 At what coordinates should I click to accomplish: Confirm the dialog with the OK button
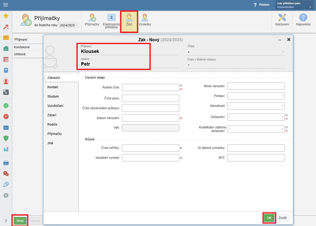click(x=269, y=218)
